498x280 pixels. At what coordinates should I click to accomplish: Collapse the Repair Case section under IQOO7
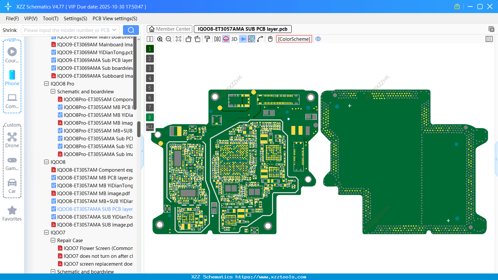pyautogui.click(x=53, y=240)
